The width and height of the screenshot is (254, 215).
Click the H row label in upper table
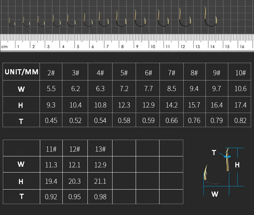click(21, 105)
